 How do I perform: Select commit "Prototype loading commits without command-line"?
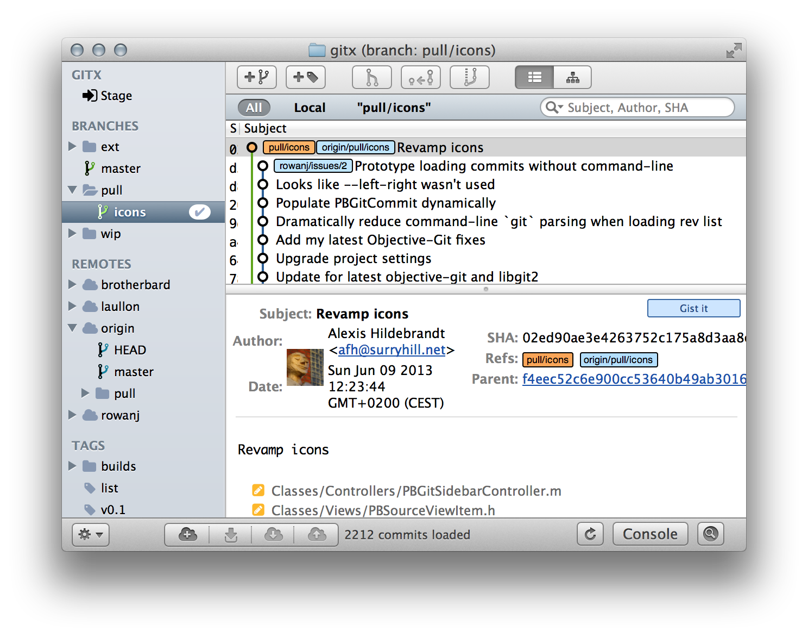pyautogui.click(x=485, y=166)
